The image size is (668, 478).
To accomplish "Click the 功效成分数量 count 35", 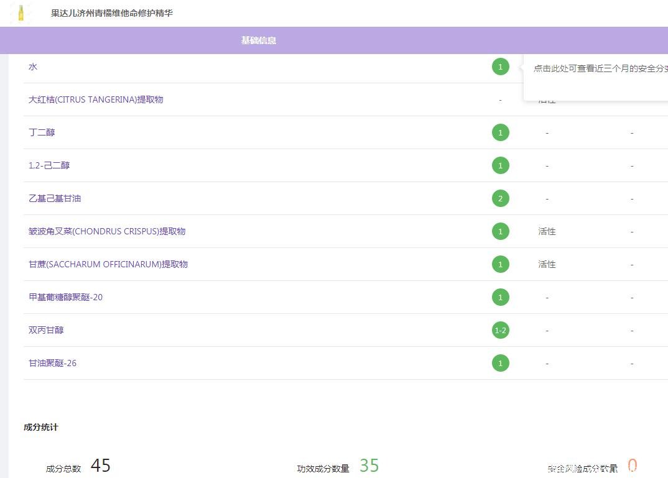I will 369,466.
